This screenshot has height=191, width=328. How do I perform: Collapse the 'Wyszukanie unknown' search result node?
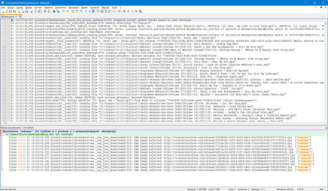(x=1, y=132)
